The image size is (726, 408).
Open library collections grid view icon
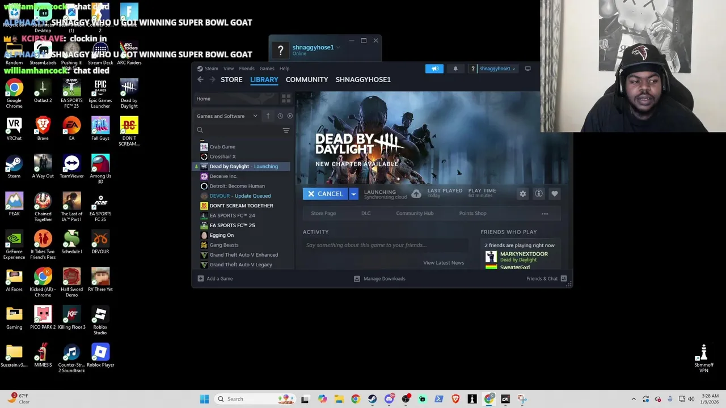(286, 99)
